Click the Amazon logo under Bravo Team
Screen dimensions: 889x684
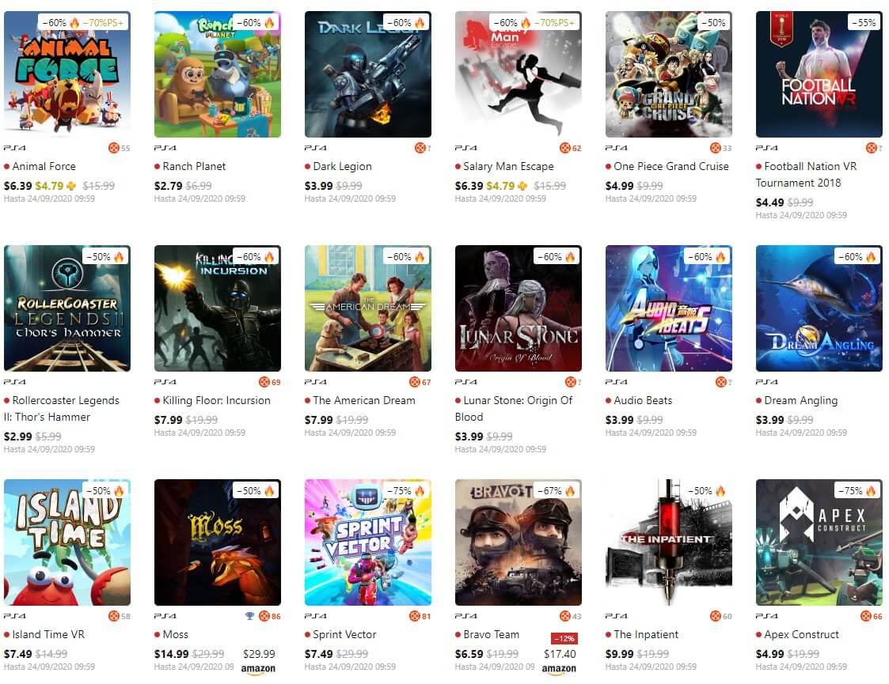pyautogui.click(x=559, y=669)
